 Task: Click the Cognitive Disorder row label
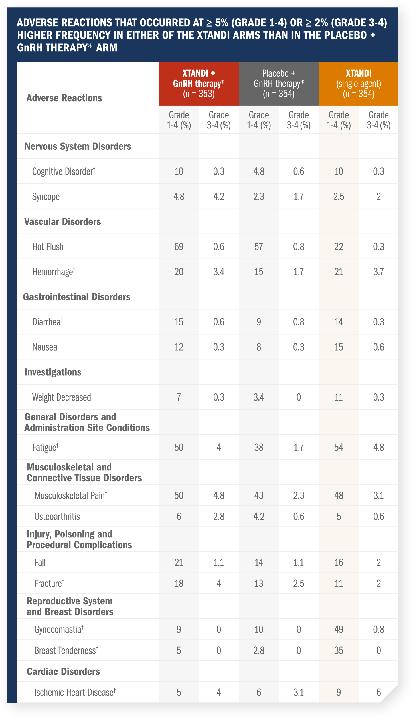64,171
